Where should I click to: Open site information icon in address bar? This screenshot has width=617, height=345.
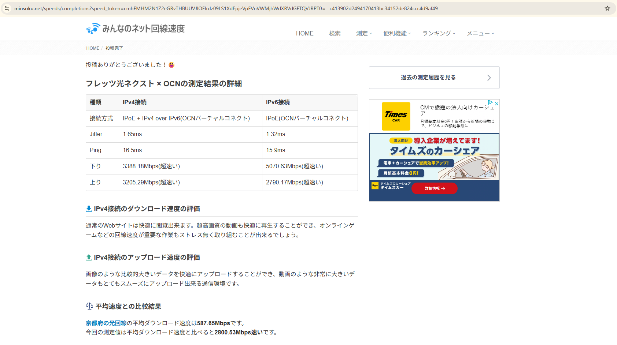[x=7, y=8]
